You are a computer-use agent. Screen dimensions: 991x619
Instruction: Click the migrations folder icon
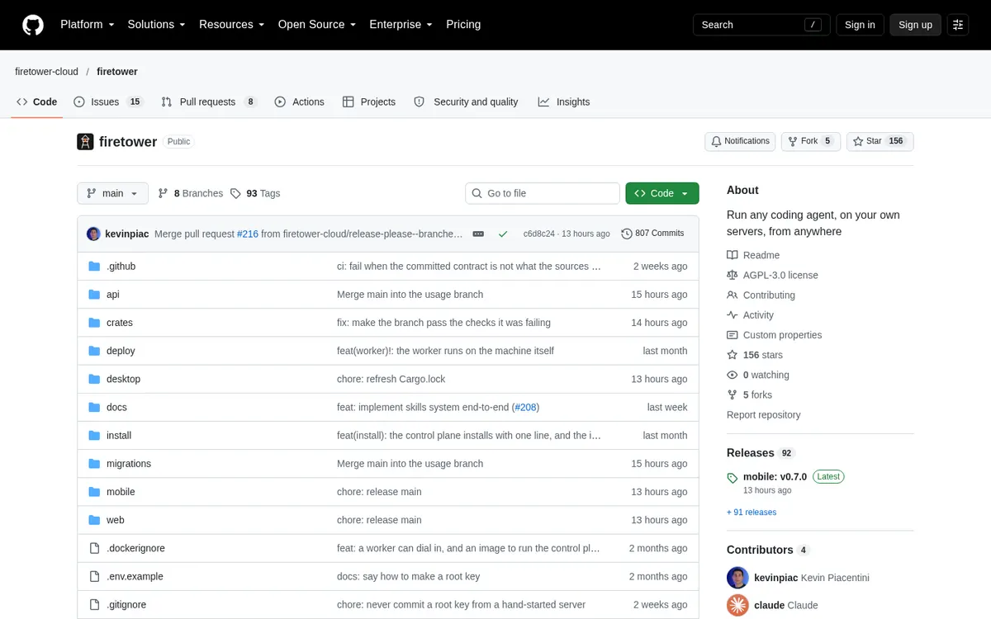93,464
